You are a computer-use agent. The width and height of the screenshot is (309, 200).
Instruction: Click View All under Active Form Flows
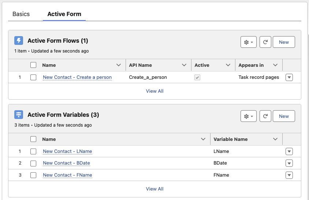coord(155,91)
